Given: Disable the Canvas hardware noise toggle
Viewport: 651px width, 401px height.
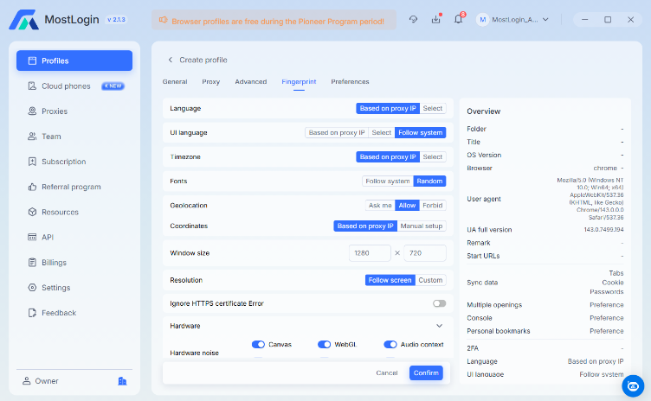Looking at the screenshot, I should coord(258,344).
